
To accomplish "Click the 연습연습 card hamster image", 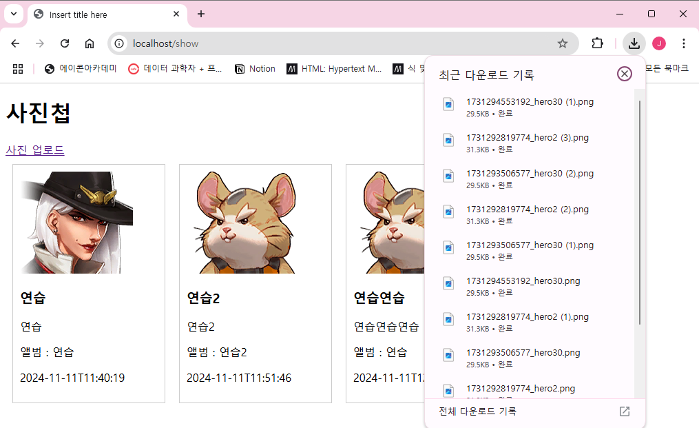I will [393, 222].
